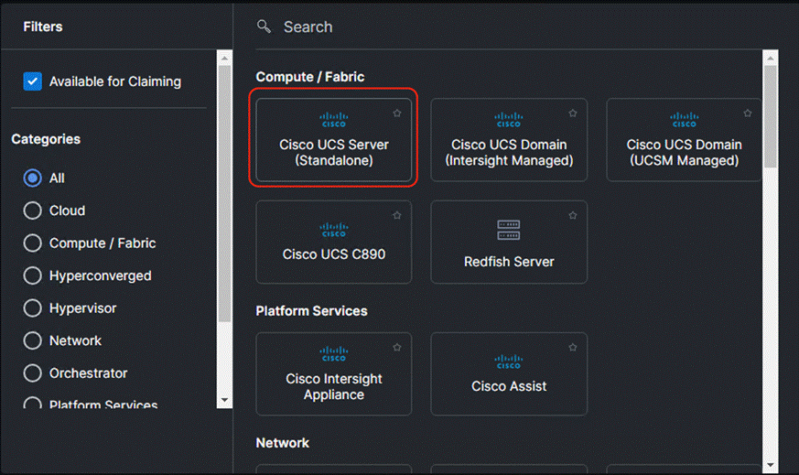Click into the Search field
Screen dimensions: 799x475
coord(510,27)
